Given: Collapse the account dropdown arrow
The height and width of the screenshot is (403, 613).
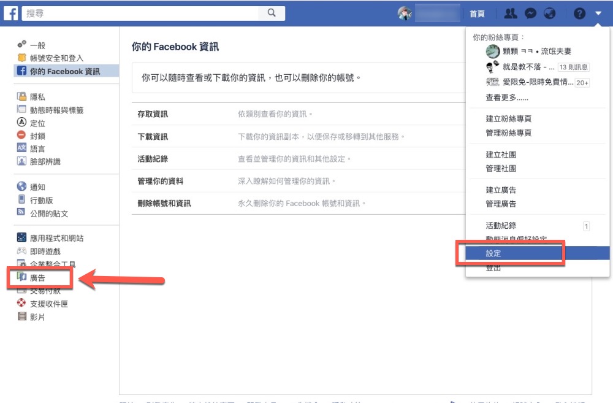Looking at the screenshot, I should click(598, 13).
